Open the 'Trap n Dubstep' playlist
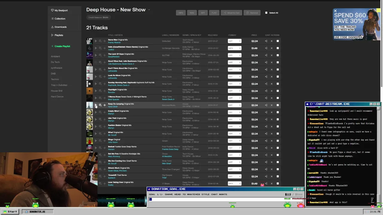The width and height of the screenshot is (383, 215). 59,85
